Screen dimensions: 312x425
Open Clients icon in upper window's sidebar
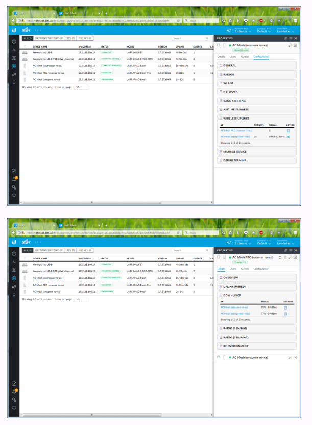tap(14, 74)
